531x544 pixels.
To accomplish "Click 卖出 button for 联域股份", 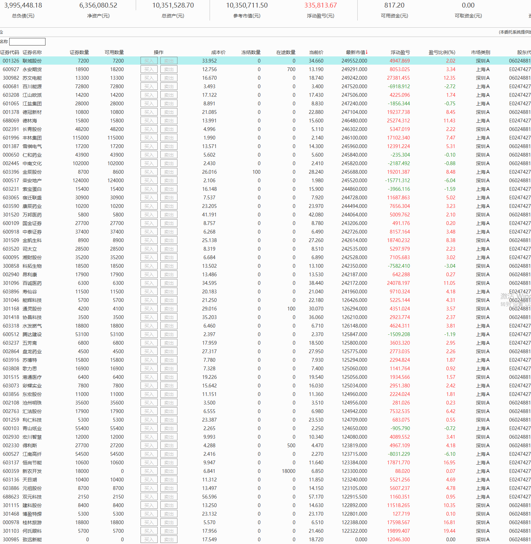I will point(169,61).
